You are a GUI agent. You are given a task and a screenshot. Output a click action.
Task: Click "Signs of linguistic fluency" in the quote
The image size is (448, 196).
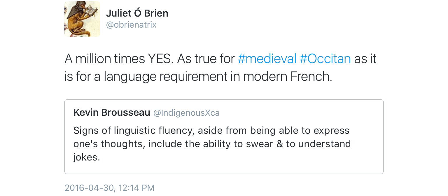134,131
